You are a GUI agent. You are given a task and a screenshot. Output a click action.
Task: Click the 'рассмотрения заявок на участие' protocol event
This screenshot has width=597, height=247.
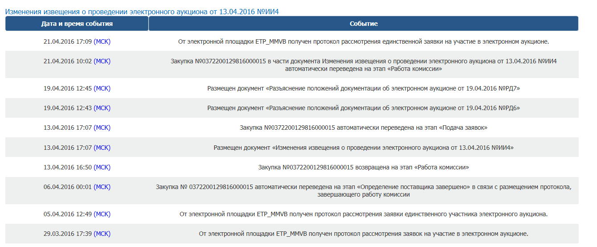point(364,234)
